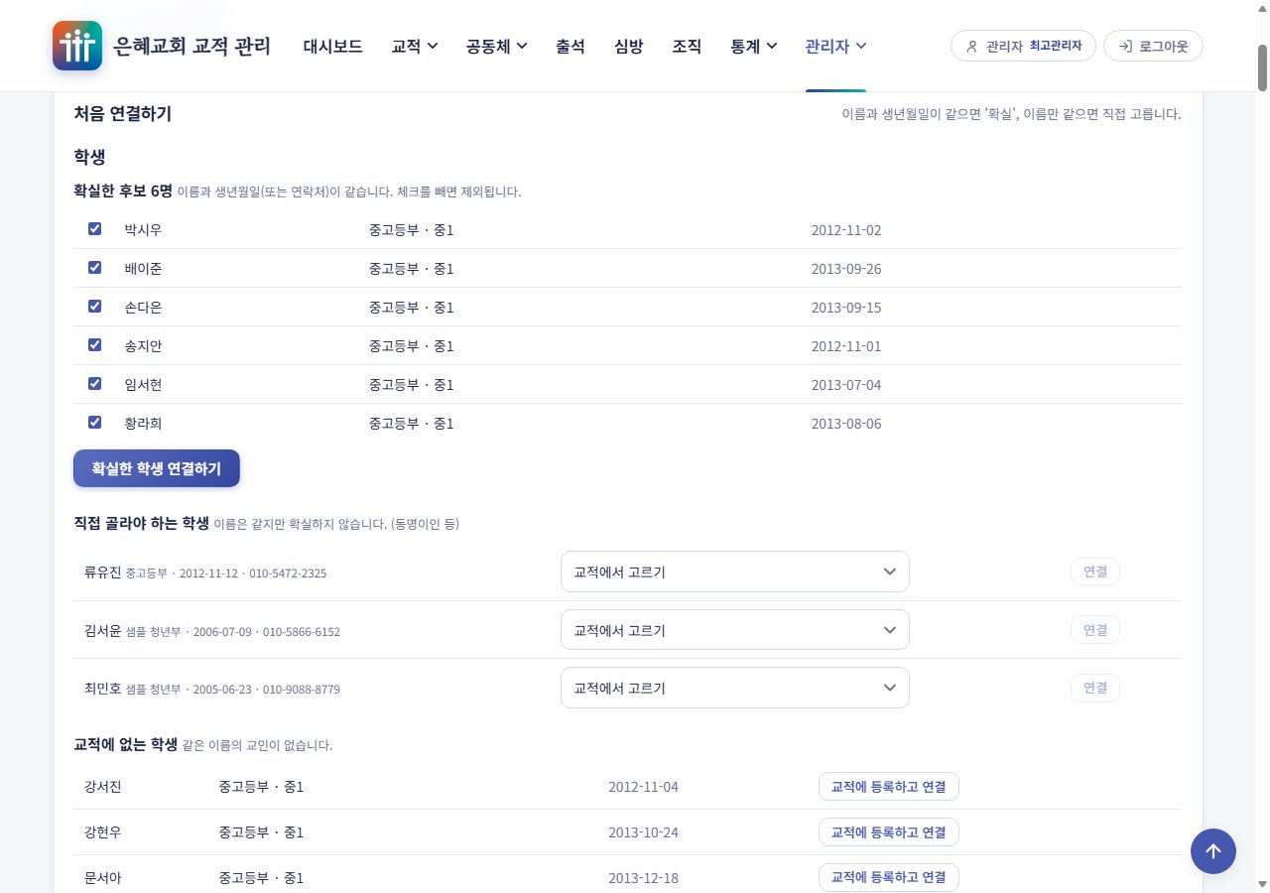Click the 교적에 없는 학생 label
The height and width of the screenshot is (893, 1270).
click(126, 744)
